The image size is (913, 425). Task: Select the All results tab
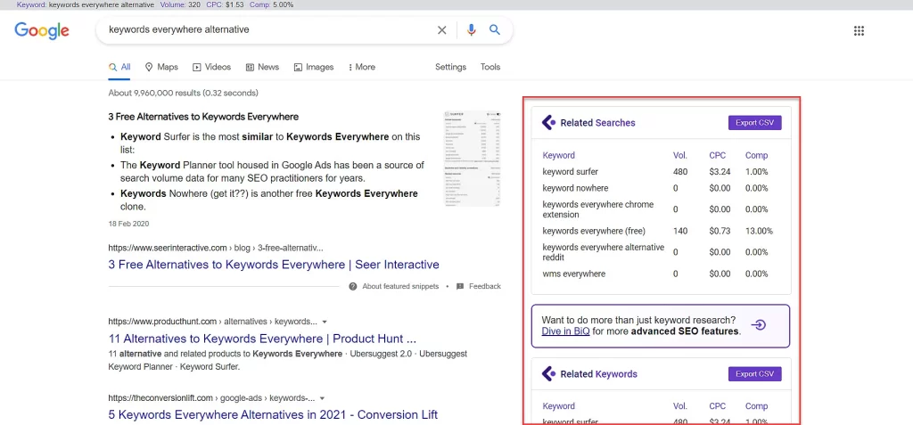pos(119,67)
